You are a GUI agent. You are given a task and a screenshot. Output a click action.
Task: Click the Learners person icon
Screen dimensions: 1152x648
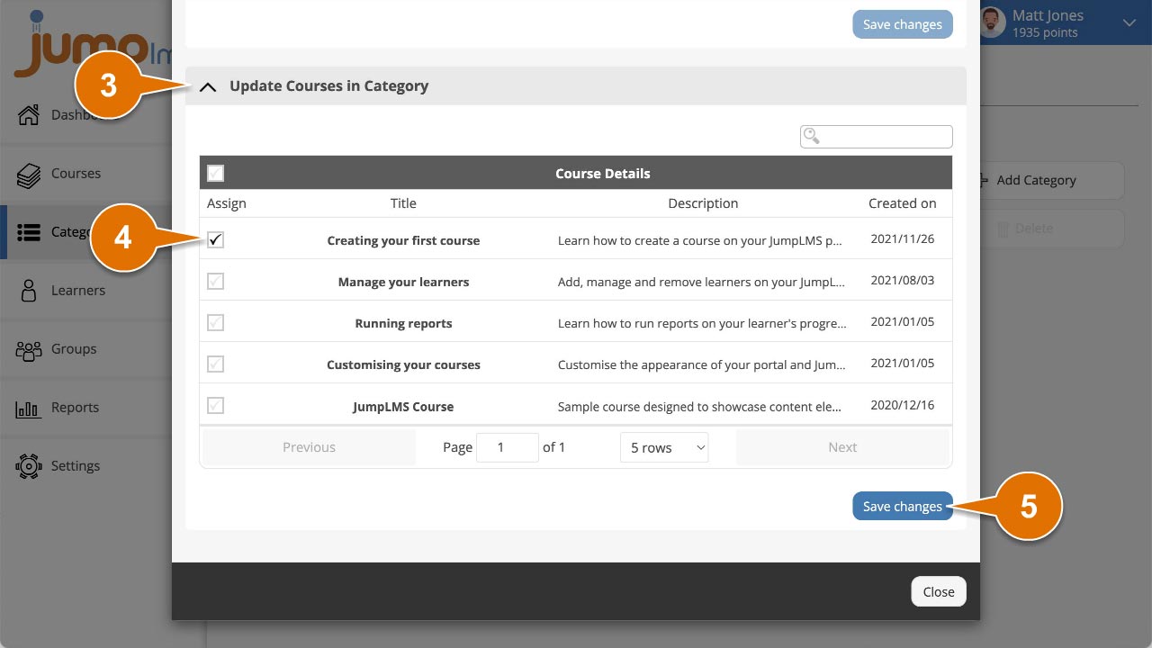click(x=29, y=291)
